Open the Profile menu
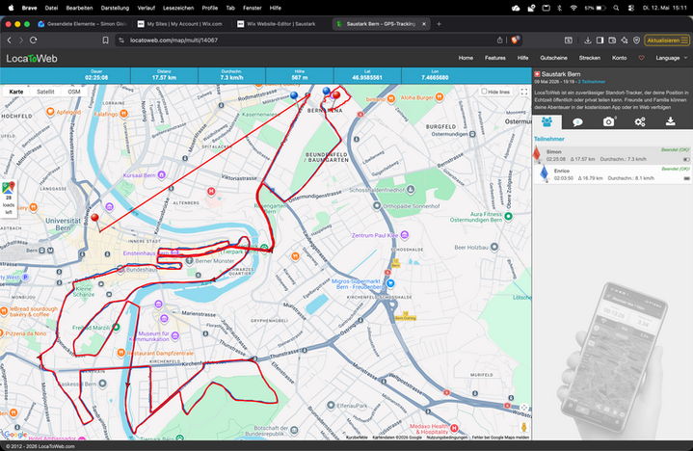693x451 pixels. click(x=209, y=8)
